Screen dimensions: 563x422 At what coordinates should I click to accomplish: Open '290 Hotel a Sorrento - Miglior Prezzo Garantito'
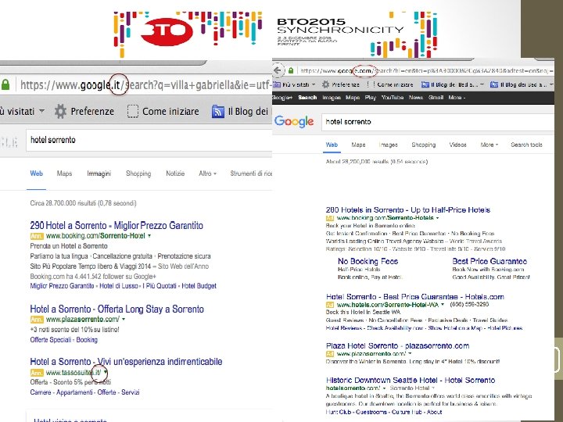click(117, 225)
